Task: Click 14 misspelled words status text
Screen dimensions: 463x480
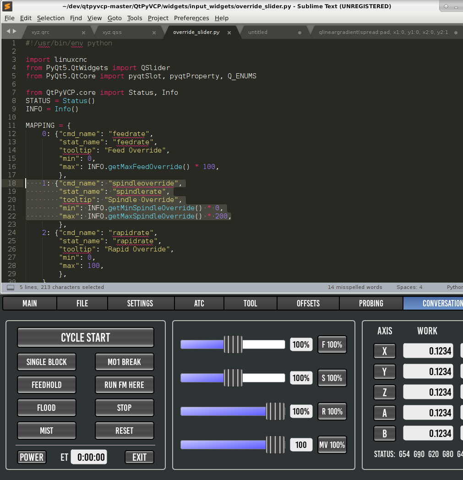Action: 355,287
